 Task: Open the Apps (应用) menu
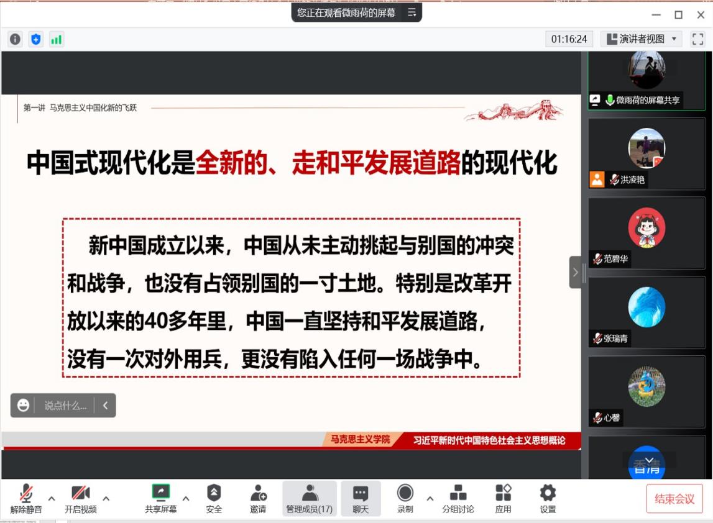pyautogui.click(x=503, y=499)
